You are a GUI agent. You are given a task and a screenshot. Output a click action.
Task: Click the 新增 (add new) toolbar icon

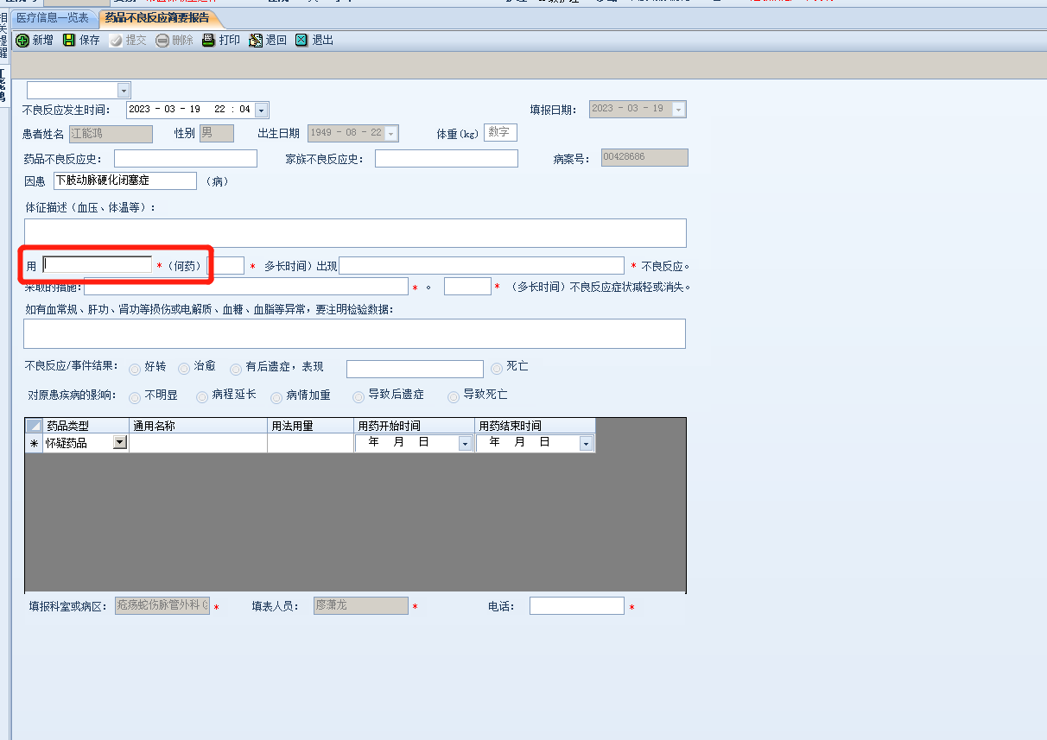tap(22, 41)
